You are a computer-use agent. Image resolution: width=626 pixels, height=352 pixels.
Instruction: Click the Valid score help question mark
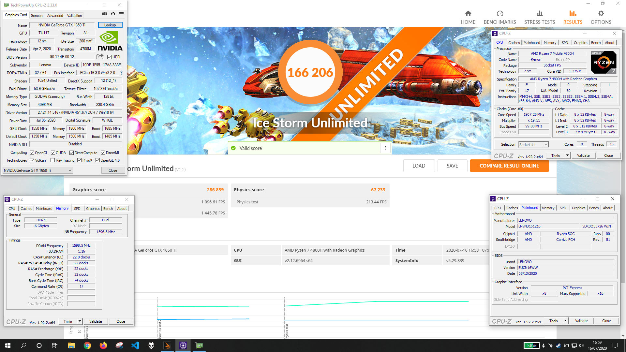click(385, 148)
